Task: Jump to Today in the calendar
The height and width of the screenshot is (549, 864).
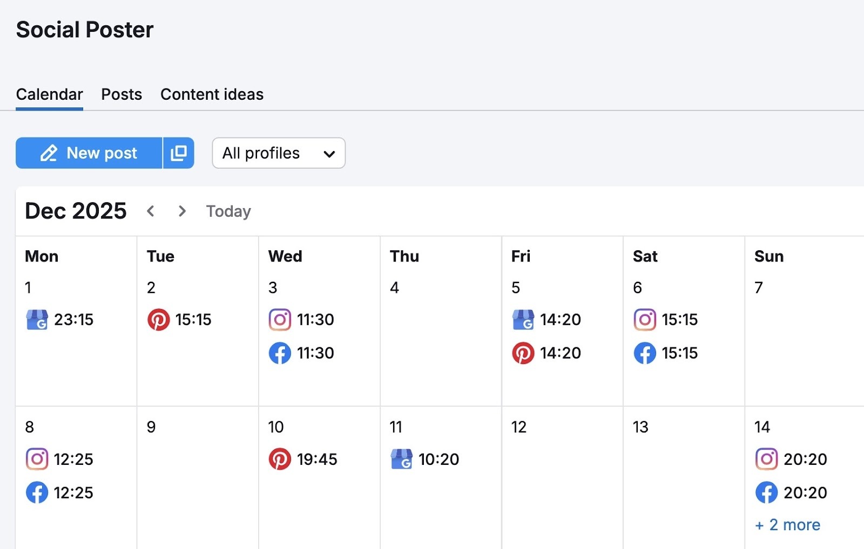Action: pos(228,211)
